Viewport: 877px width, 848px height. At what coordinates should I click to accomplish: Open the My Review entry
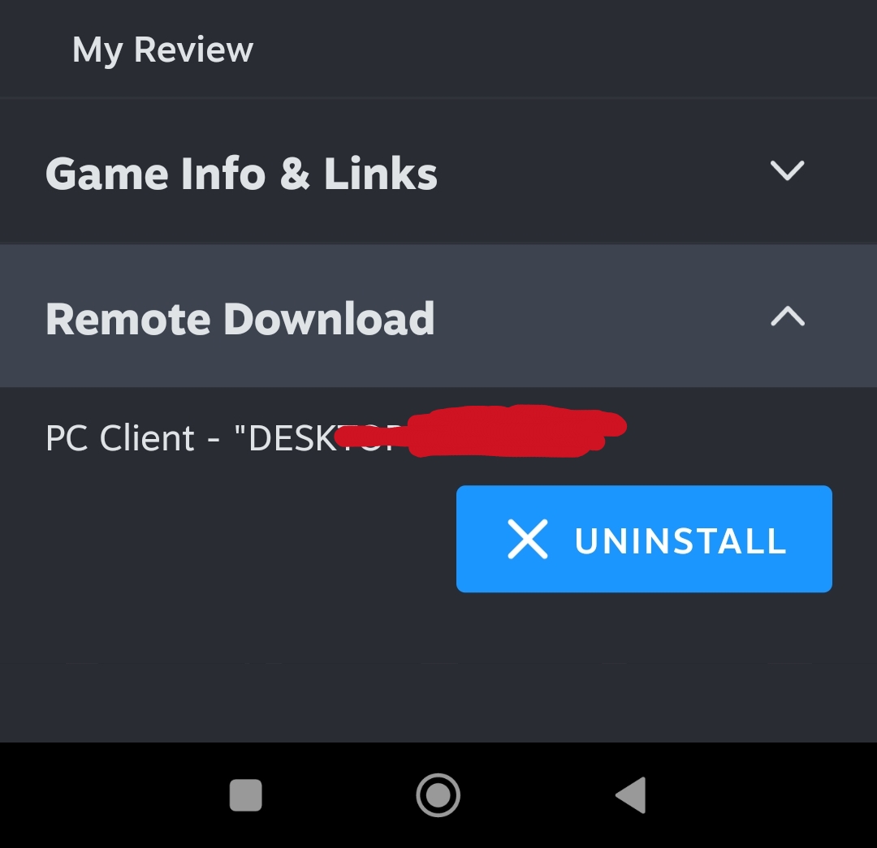click(x=438, y=50)
